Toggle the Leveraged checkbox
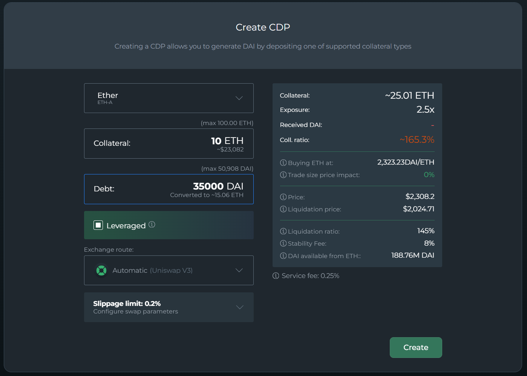The height and width of the screenshot is (376, 527). (98, 225)
